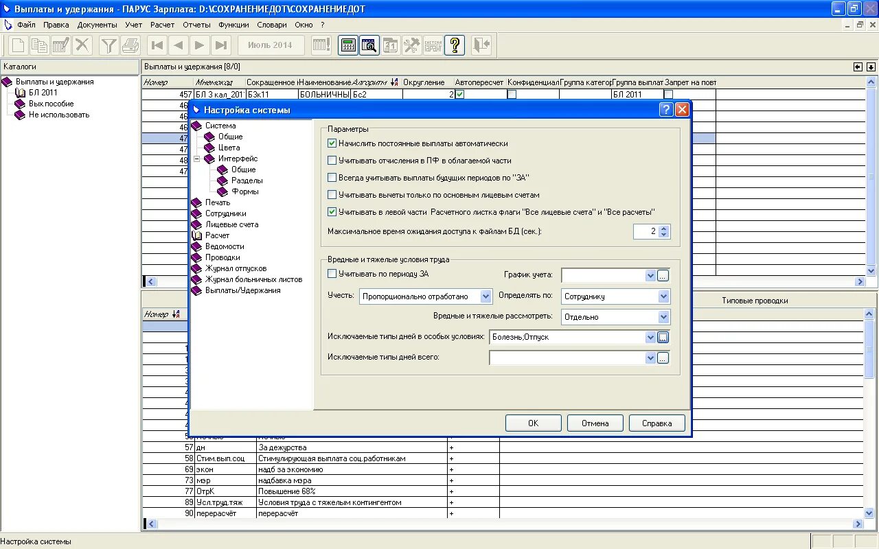Open the Болезнь;Отпуск excluded days dropdown
879x549 pixels.
click(650, 338)
